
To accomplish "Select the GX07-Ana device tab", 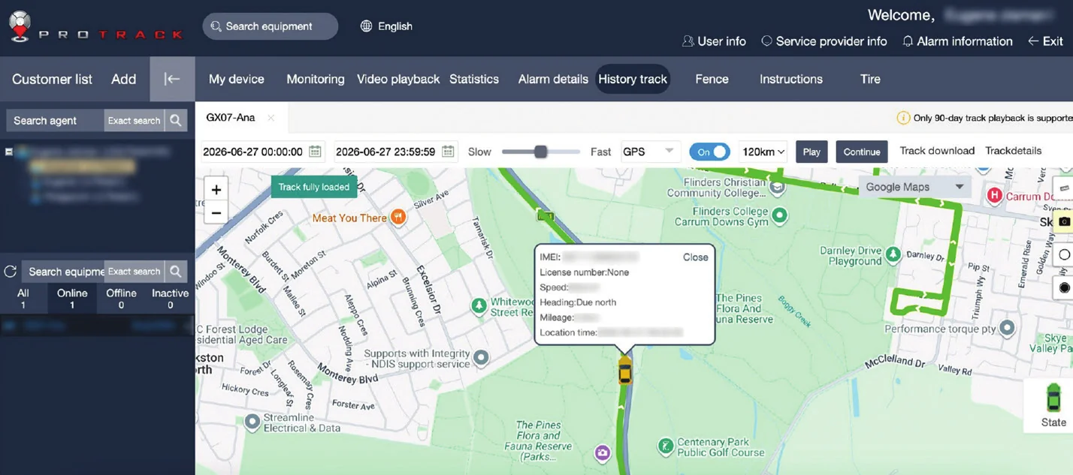I will point(231,118).
